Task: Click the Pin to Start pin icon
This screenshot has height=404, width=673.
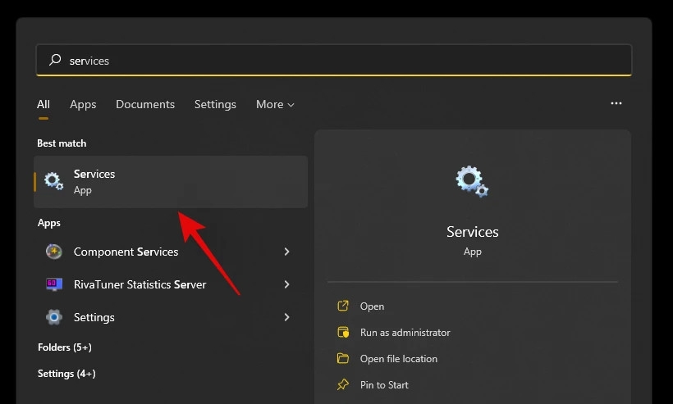Action: (343, 385)
